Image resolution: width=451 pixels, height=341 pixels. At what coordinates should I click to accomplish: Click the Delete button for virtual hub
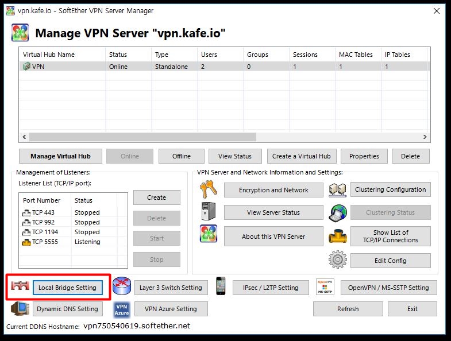(410, 156)
